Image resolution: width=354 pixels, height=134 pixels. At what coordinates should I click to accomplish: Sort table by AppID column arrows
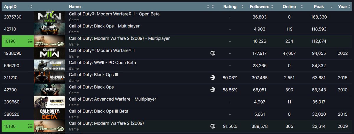31,6
